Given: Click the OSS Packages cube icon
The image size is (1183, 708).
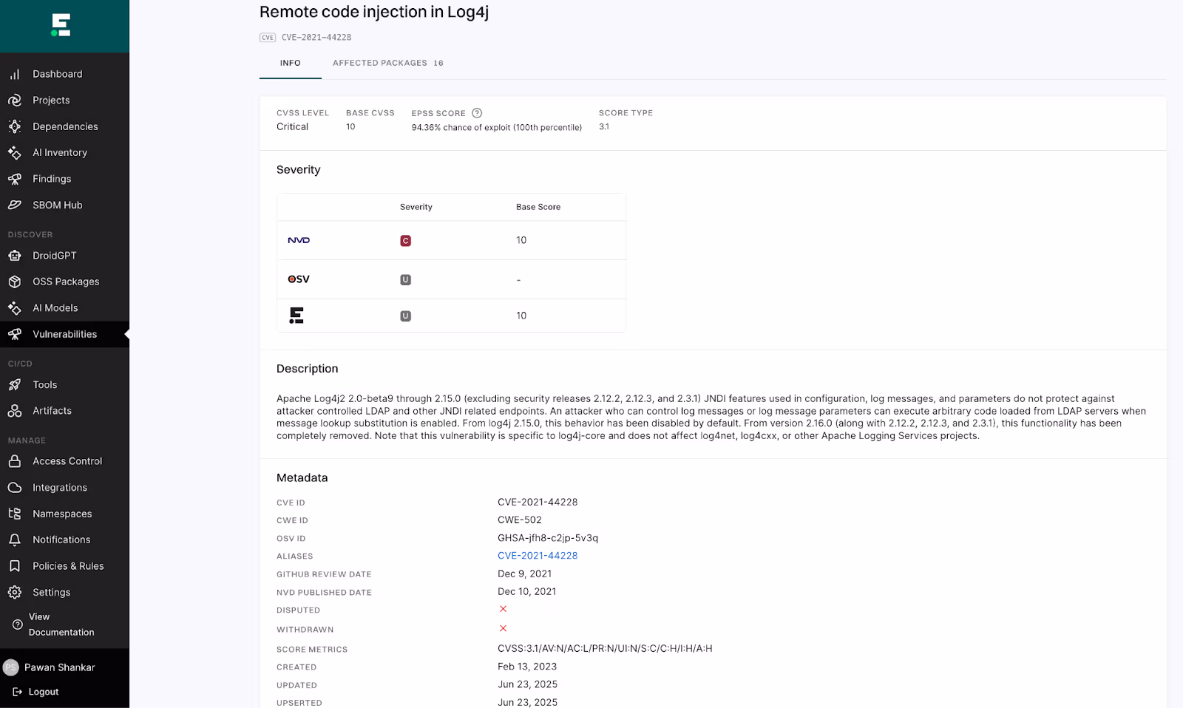Looking at the screenshot, I should [x=15, y=282].
